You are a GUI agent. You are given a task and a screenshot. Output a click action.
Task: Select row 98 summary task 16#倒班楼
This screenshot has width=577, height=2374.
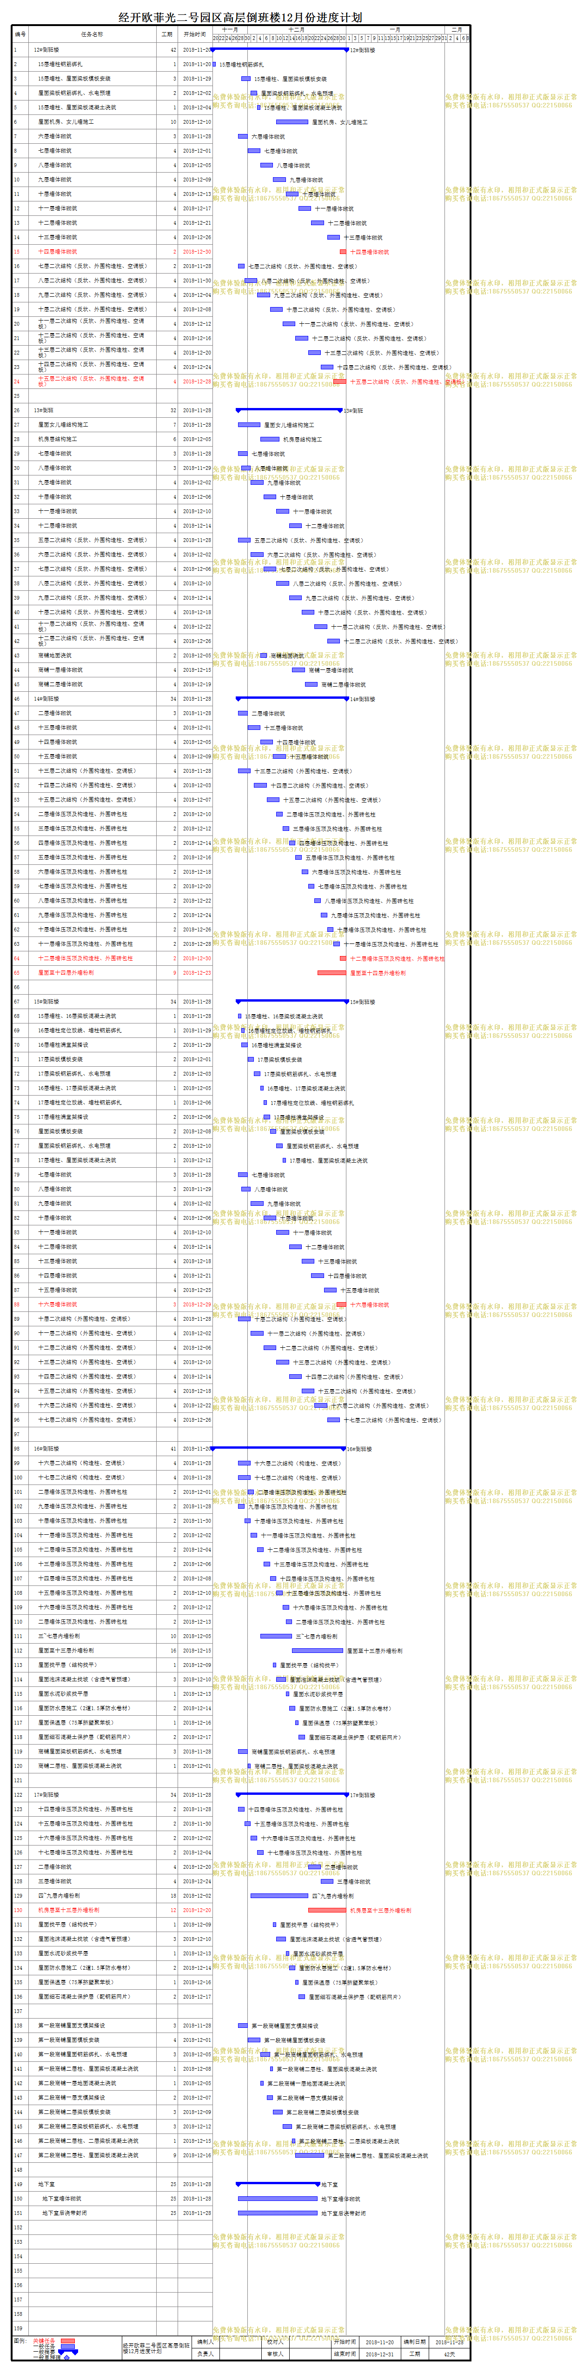click(x=47, y=1449)
